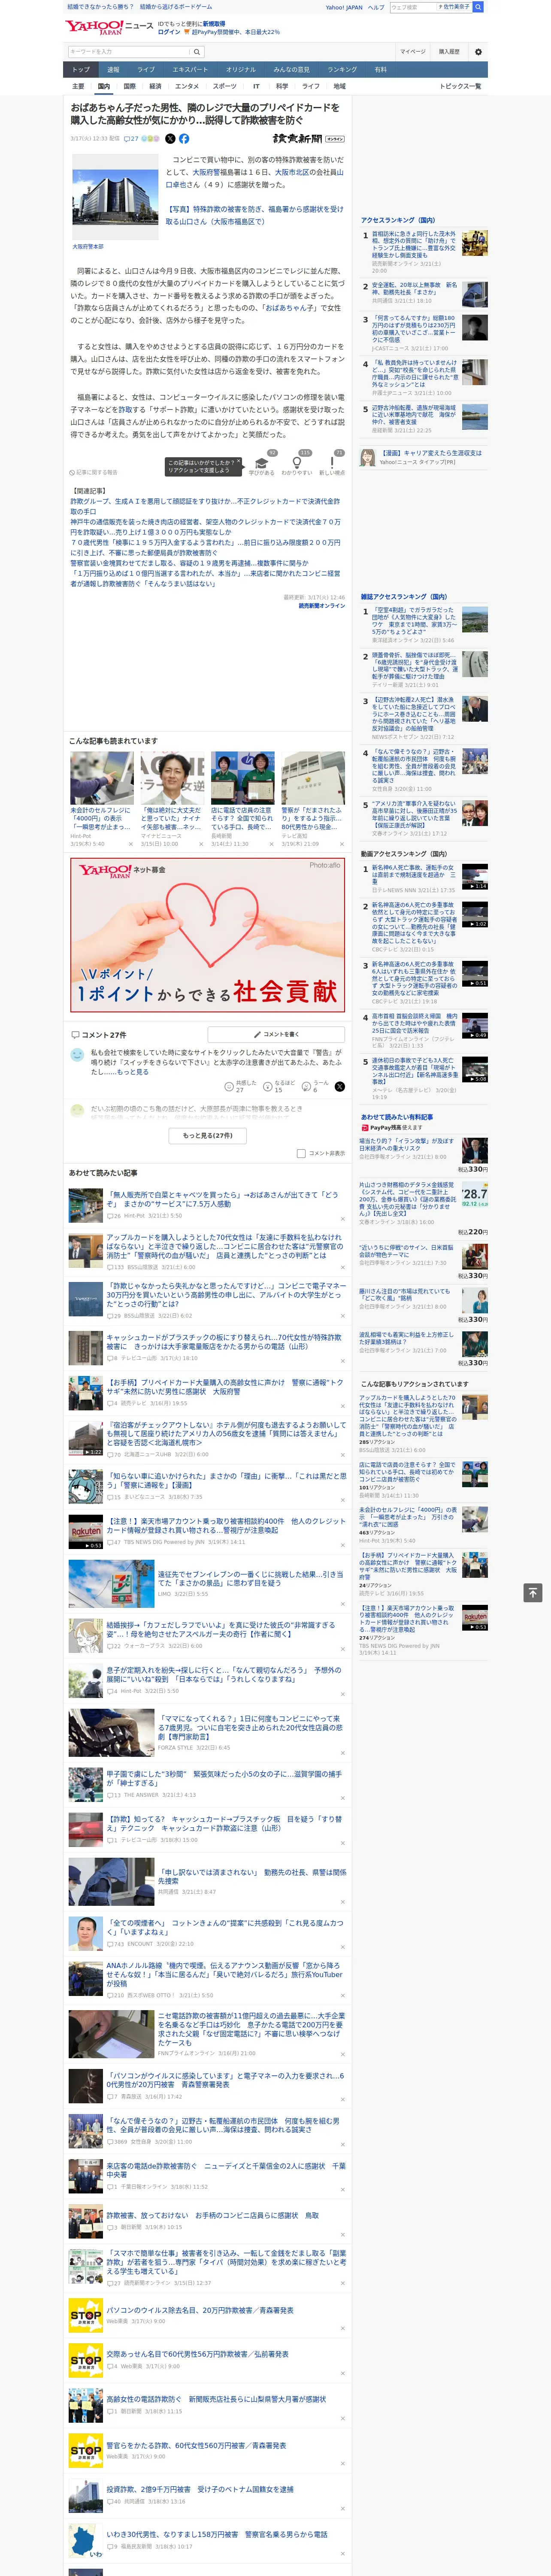The width and height of the screenshot is (551, 2576).
Task: Click the もっと見る(27件) button
Action: pyautogui.click(x=208, y=1135)
